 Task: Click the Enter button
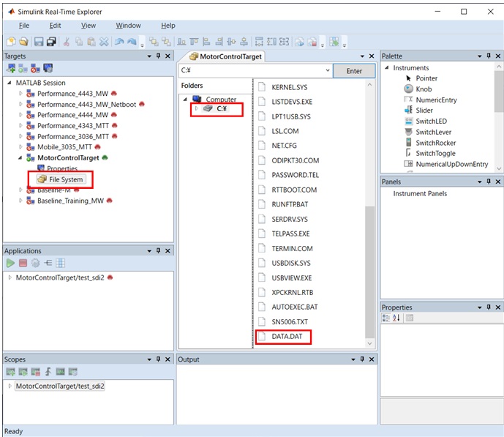pyautogui.click(x=354, y=71)
